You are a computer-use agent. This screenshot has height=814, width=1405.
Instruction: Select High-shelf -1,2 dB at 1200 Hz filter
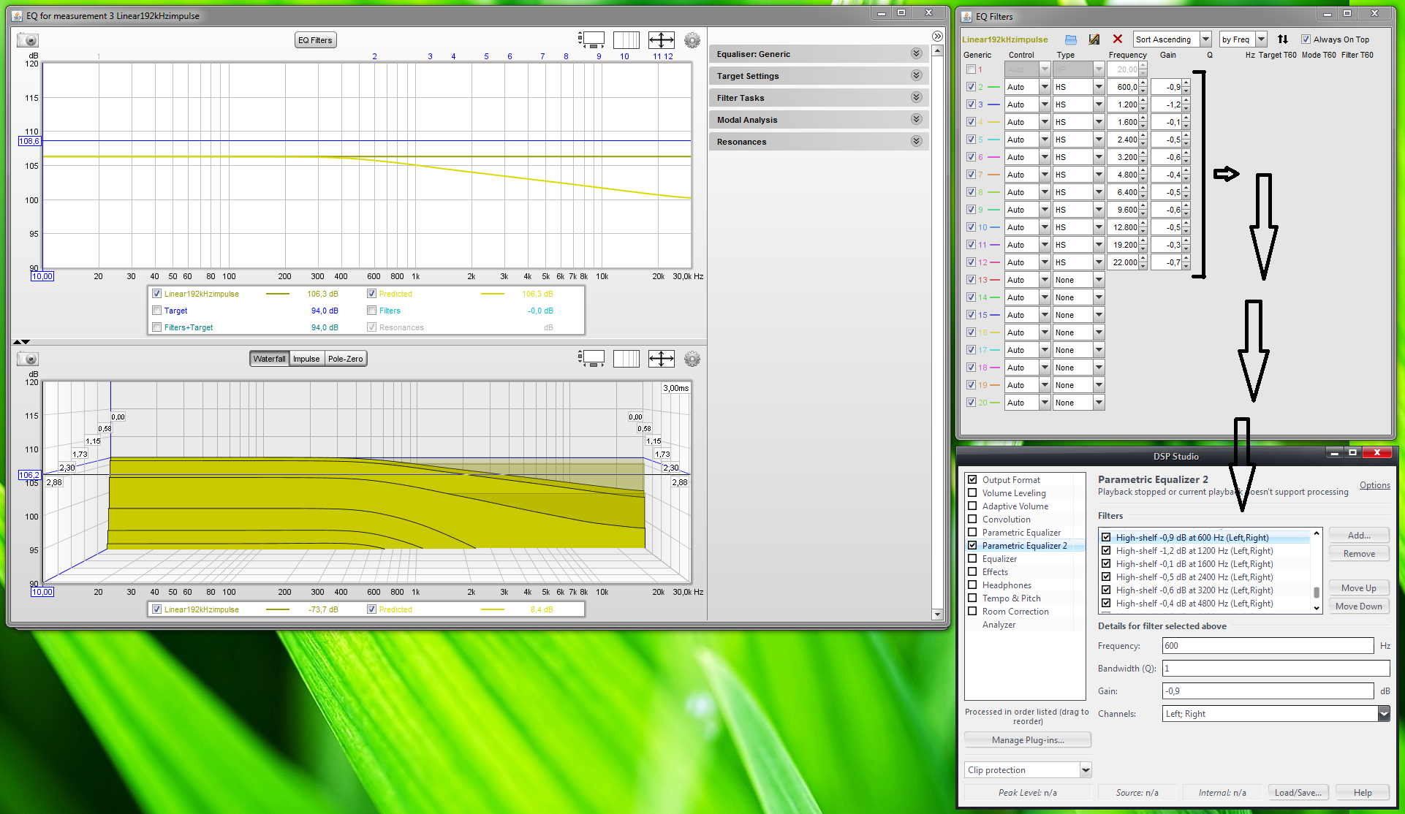click(1194, 551)
